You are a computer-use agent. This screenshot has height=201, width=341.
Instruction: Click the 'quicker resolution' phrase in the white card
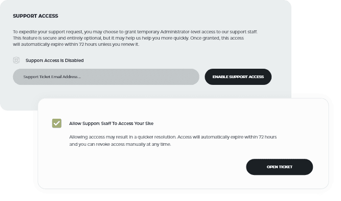click(157, 137)
